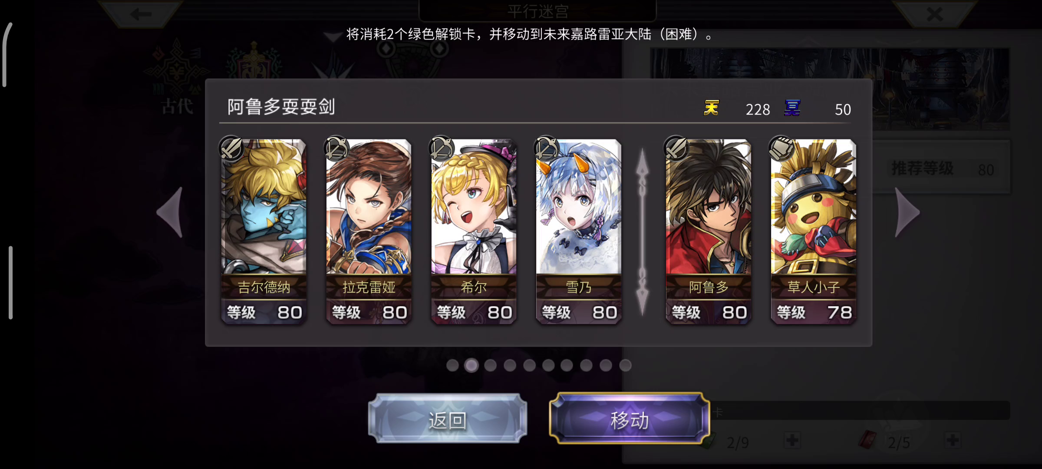The width and height of the screenshot is (1042, 469).
Task: Confirm with the 移动 button
Action: click(x=630, y=419)
